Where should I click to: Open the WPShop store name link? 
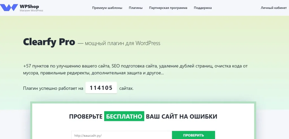tap(29, 7)
